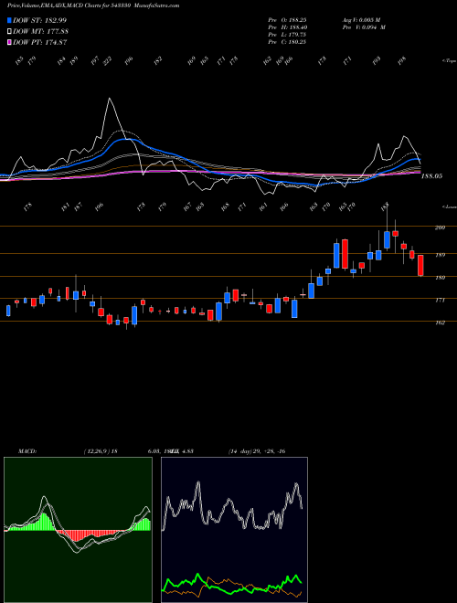Viewport: 457px width, 603px height.
Task: Select the 'DOW PT: 174.87' legend label
Action: [39, 43]
